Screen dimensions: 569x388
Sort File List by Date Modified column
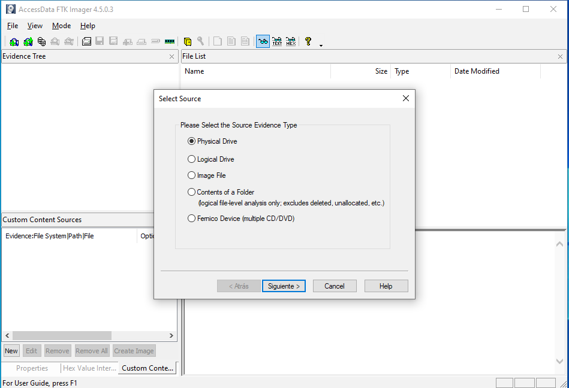coord(495,71)
